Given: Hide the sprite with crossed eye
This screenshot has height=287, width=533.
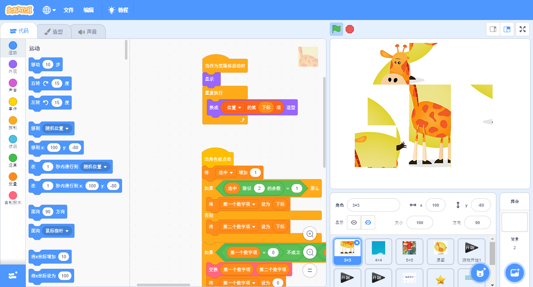Looking at the screenshot, I should pos(368,222).
